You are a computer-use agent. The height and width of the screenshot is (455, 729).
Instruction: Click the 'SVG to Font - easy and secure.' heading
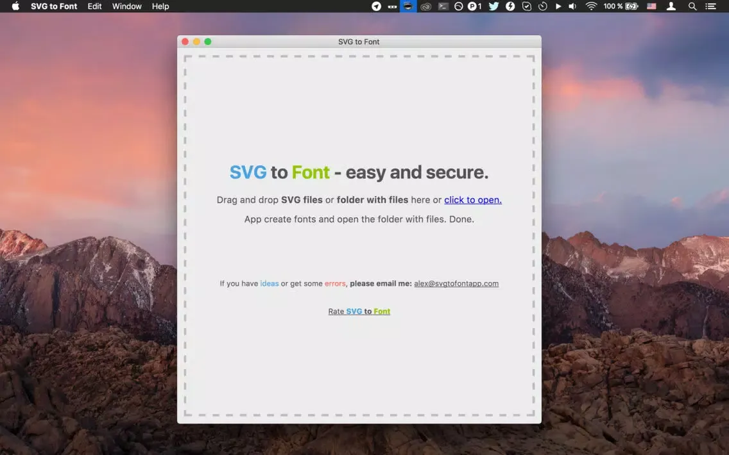359,172
